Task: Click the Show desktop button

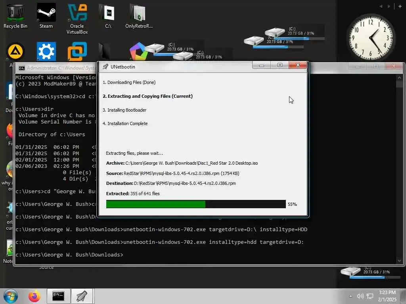Action: [x=404, y=296]
